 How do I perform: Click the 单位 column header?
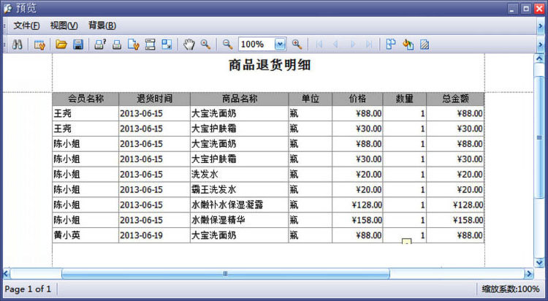click(x=311, y=99)
